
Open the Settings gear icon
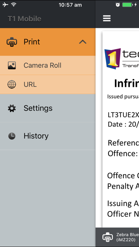12,108
